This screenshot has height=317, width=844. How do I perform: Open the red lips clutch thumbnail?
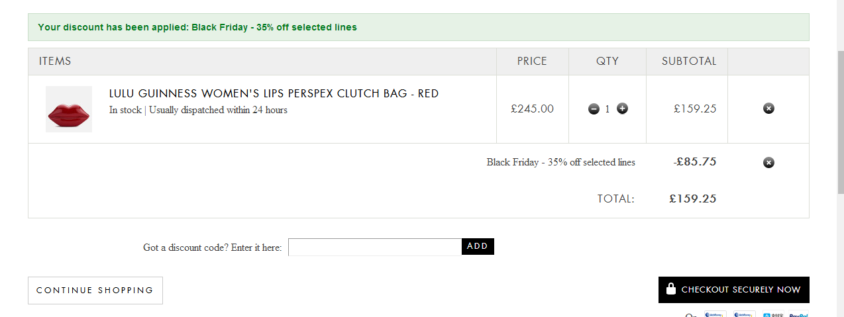tap(69, 109)
